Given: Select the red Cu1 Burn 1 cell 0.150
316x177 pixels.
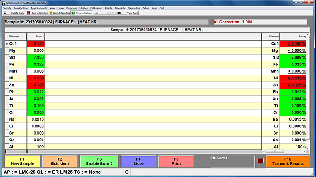Looking at the screenshot, I should 36,44.
